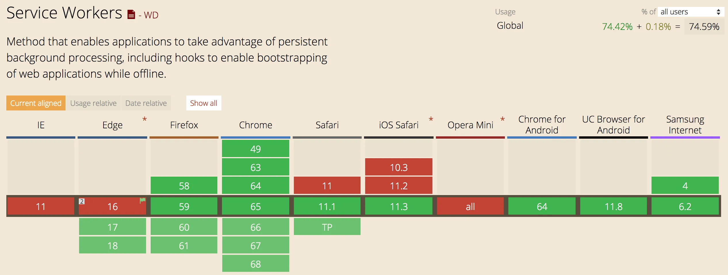Click the Samsung Internet 6.2 cell

click(685, 206)
